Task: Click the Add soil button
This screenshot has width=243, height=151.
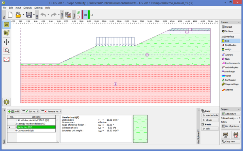Action: (14, 112)
